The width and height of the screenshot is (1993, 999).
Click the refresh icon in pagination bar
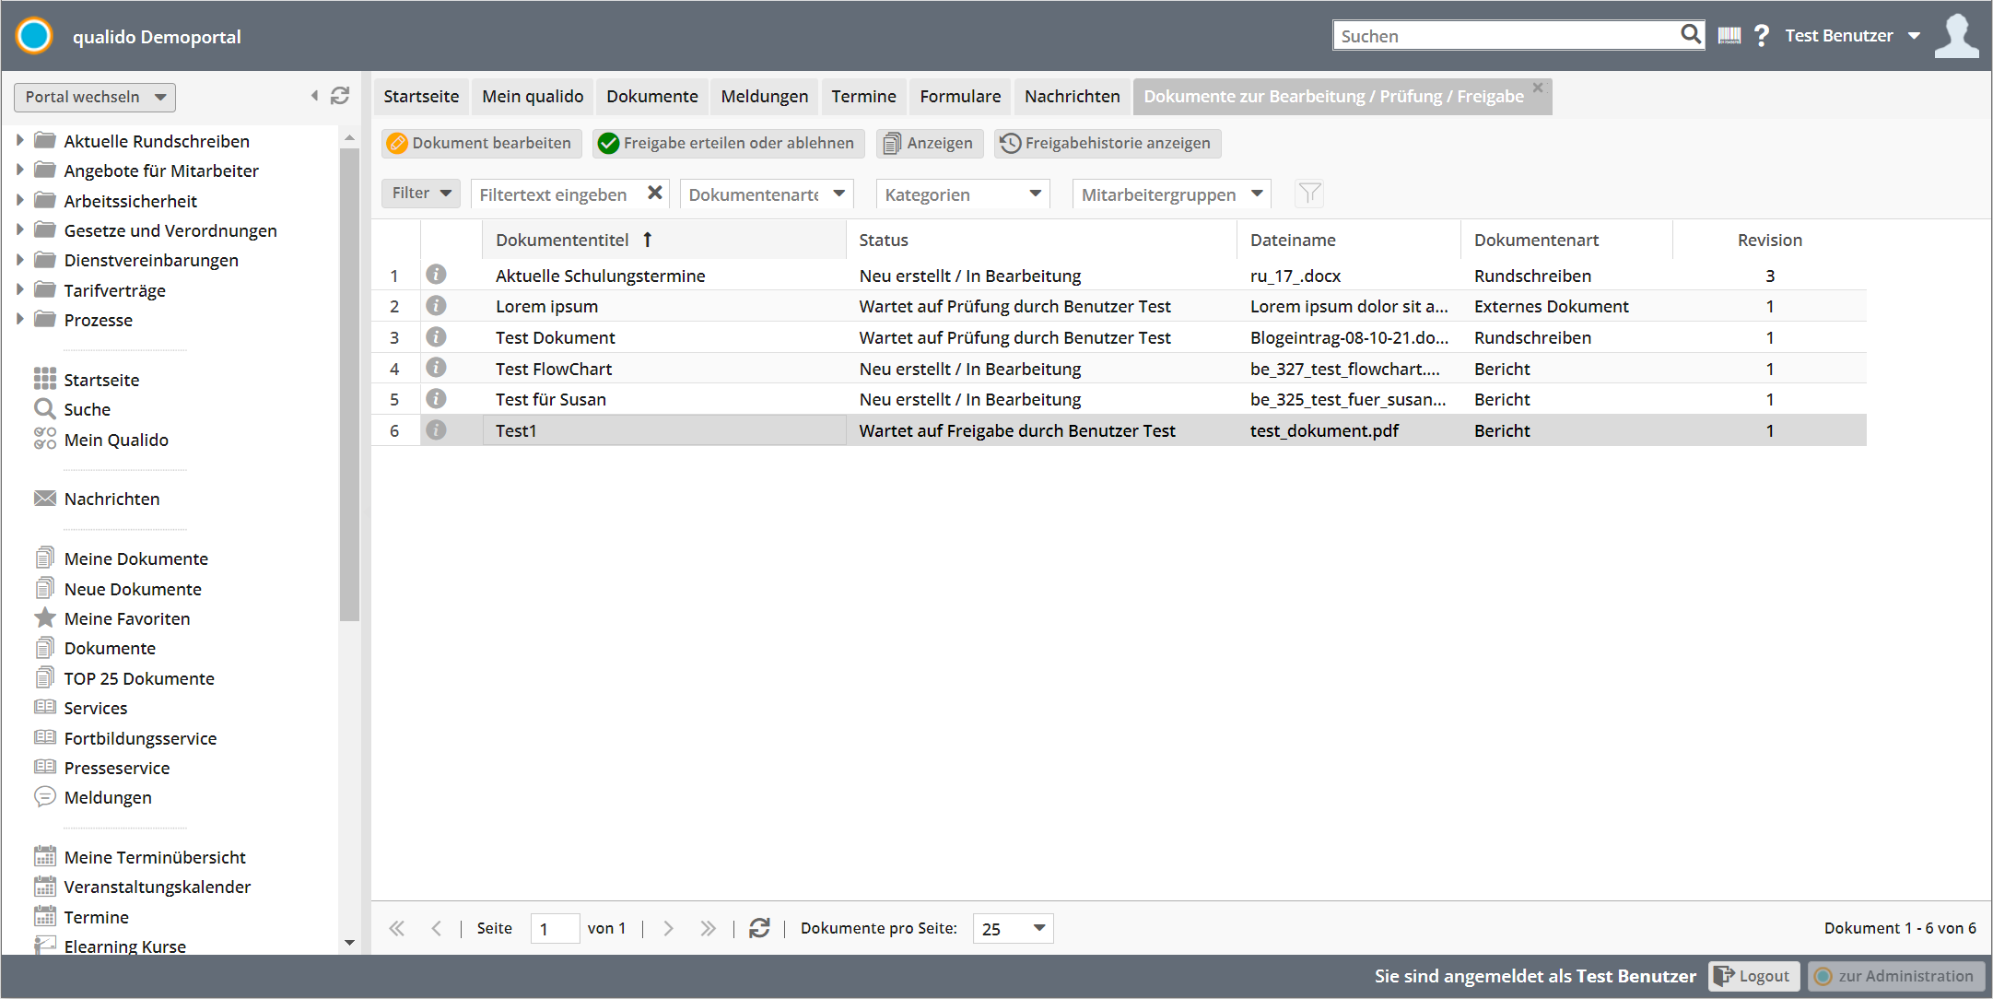(x=759, y=928)
